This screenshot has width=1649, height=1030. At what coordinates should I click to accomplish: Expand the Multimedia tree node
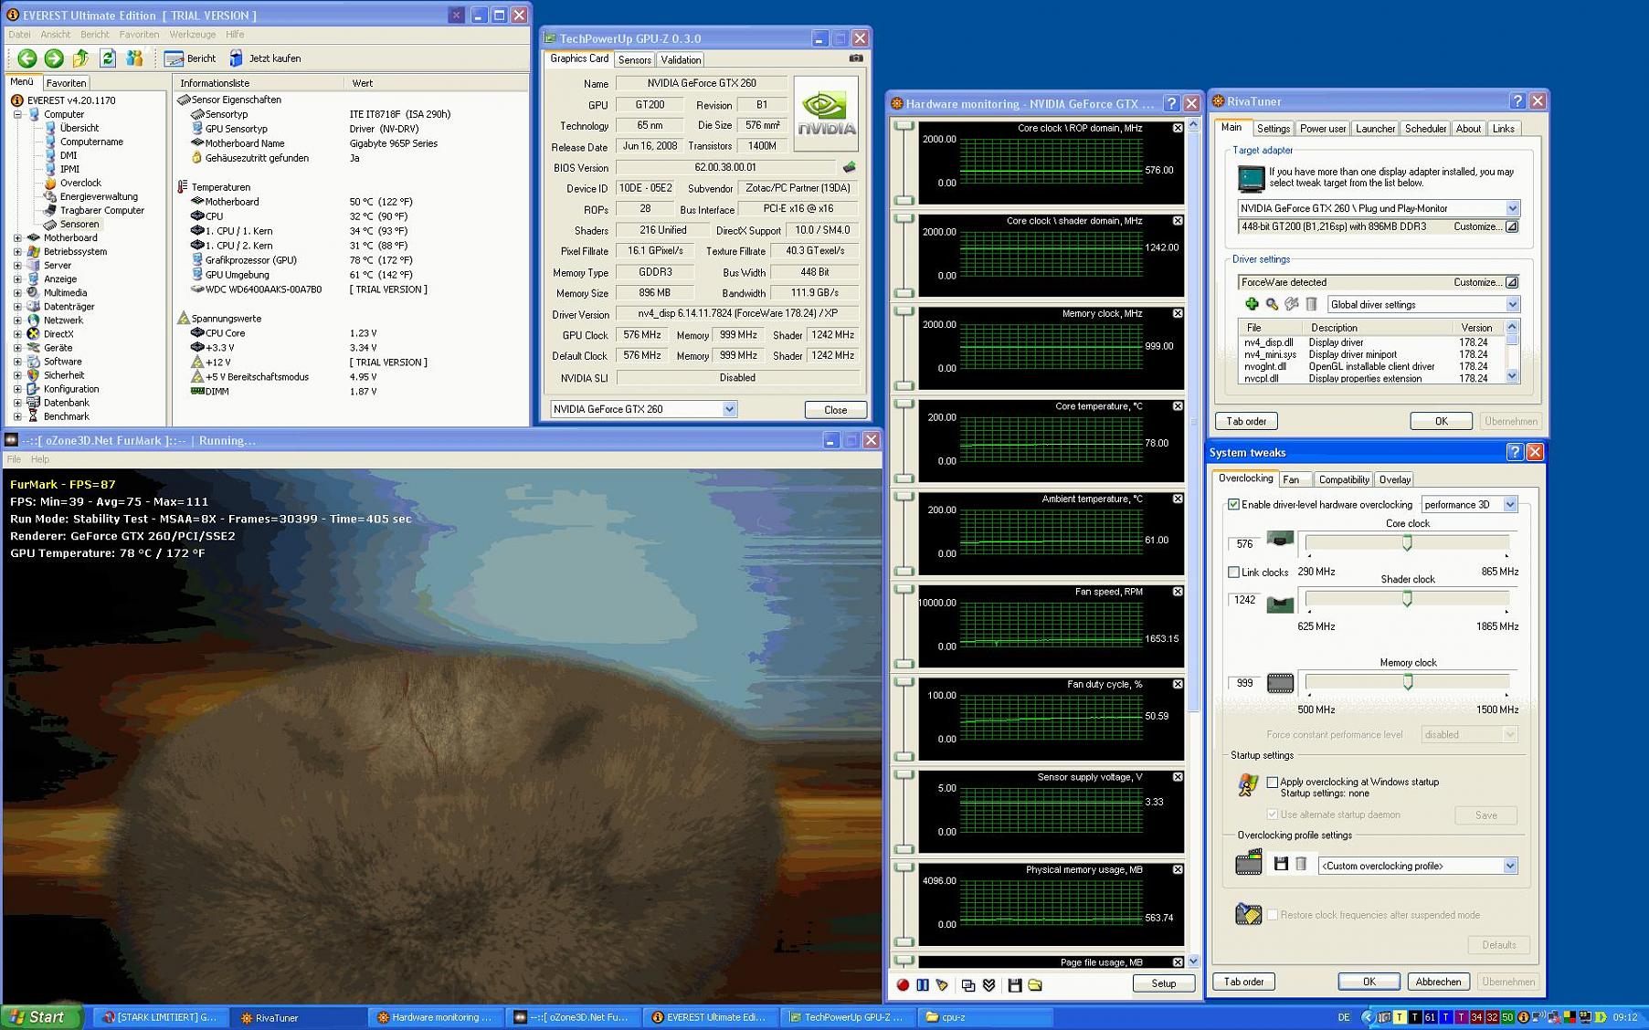17,292
